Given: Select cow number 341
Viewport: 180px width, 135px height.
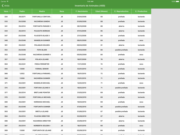Looking at the screenshot, I should click(x=6, y=26).
